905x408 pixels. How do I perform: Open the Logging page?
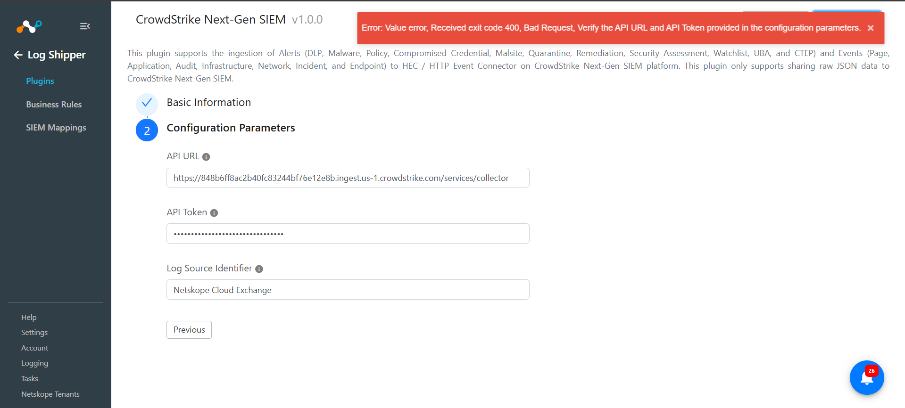coord(35,363)
